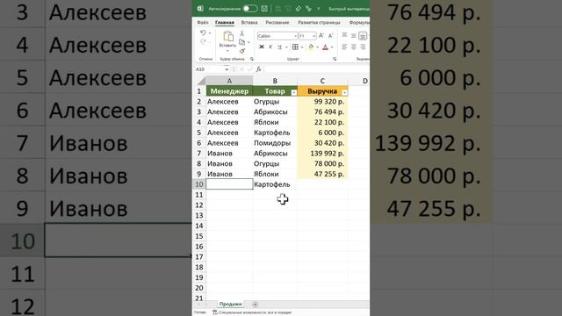
Task: Select cell B10 containing Картофель
Action: click(275, 184)
